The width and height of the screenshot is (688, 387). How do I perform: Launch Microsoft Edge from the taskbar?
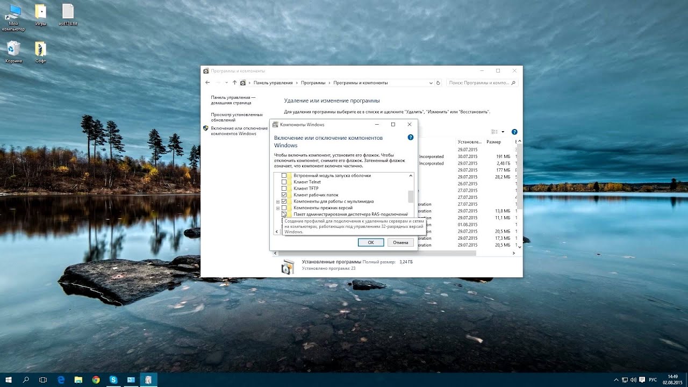pos(61,379)
